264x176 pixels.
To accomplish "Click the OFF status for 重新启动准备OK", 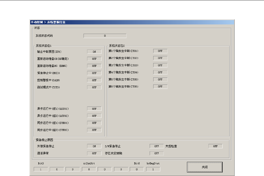I will click(x=94, y=59).
